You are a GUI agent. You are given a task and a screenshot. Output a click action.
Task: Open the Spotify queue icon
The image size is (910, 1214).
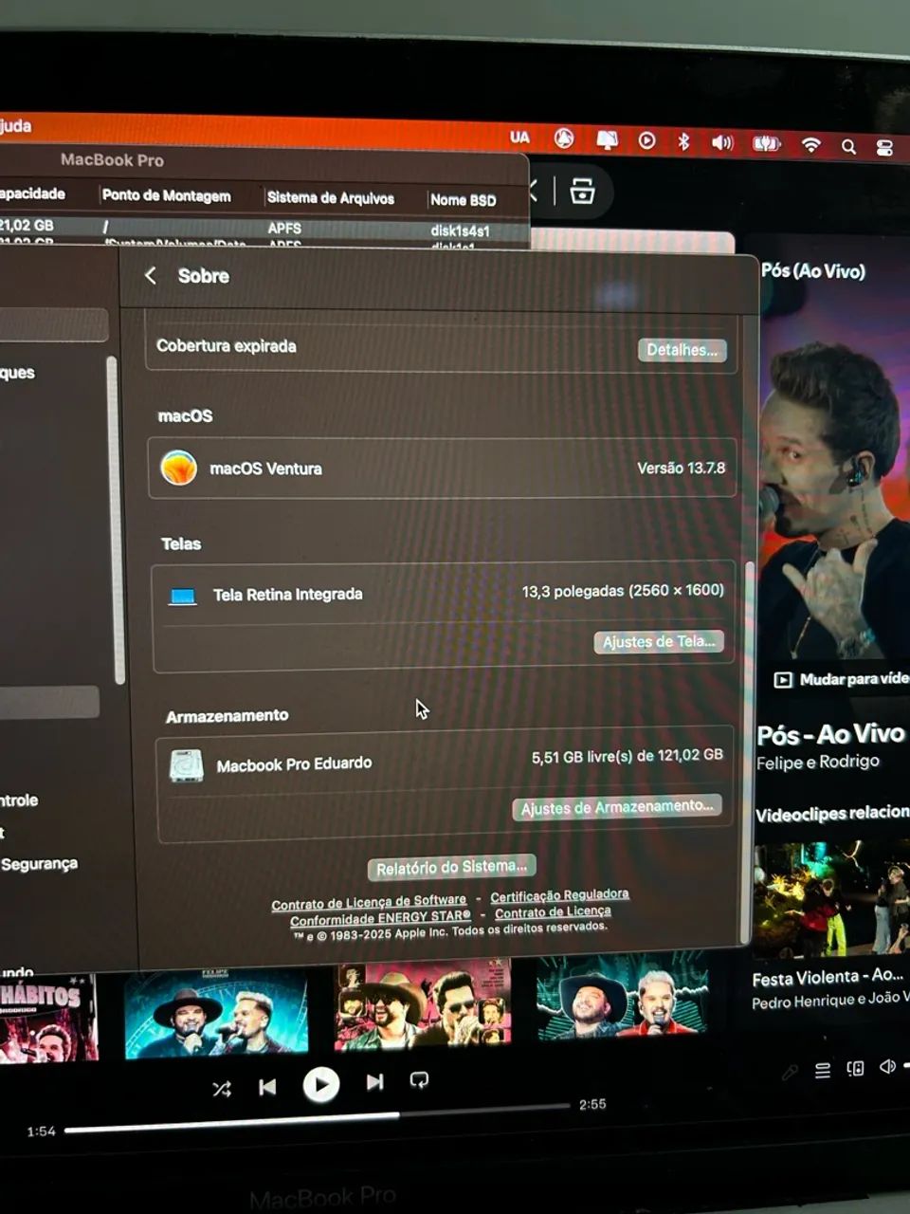click(823, 1071)
